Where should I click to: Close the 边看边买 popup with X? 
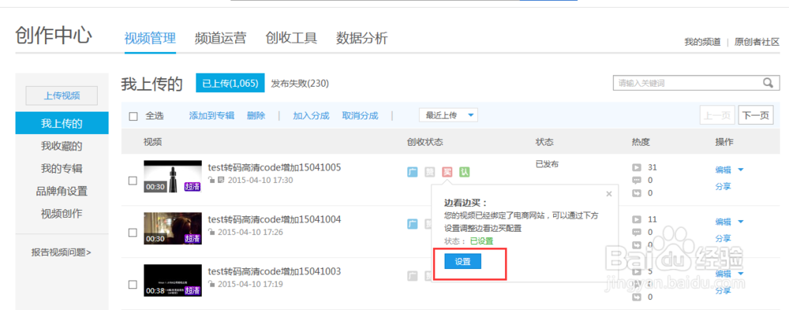[x=609, y=193]
